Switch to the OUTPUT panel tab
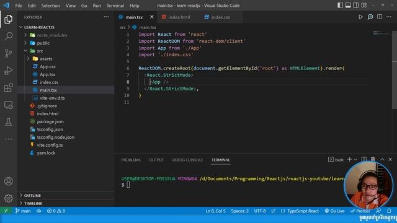 [x=156, y=160]
